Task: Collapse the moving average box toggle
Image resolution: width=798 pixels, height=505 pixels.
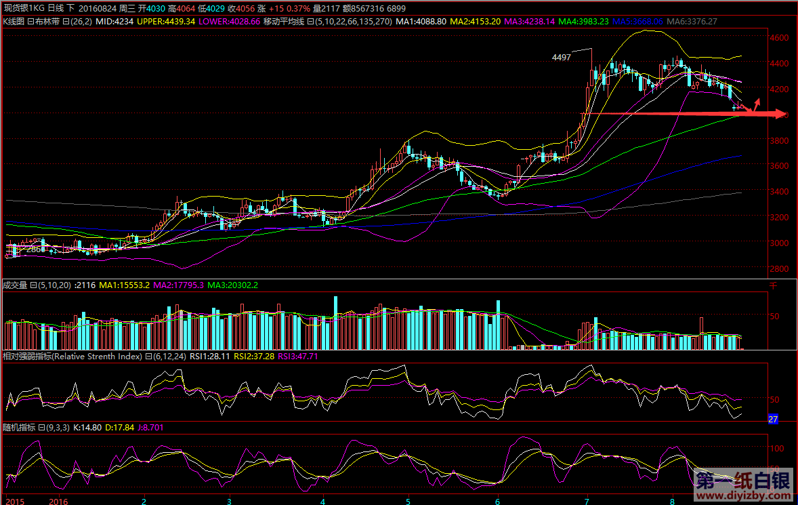Action: pos(310,22)
